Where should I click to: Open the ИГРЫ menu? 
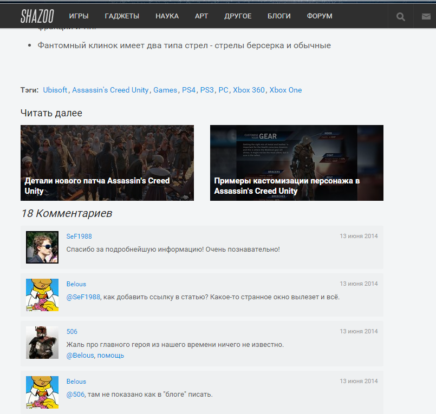[x=79, y=16]
